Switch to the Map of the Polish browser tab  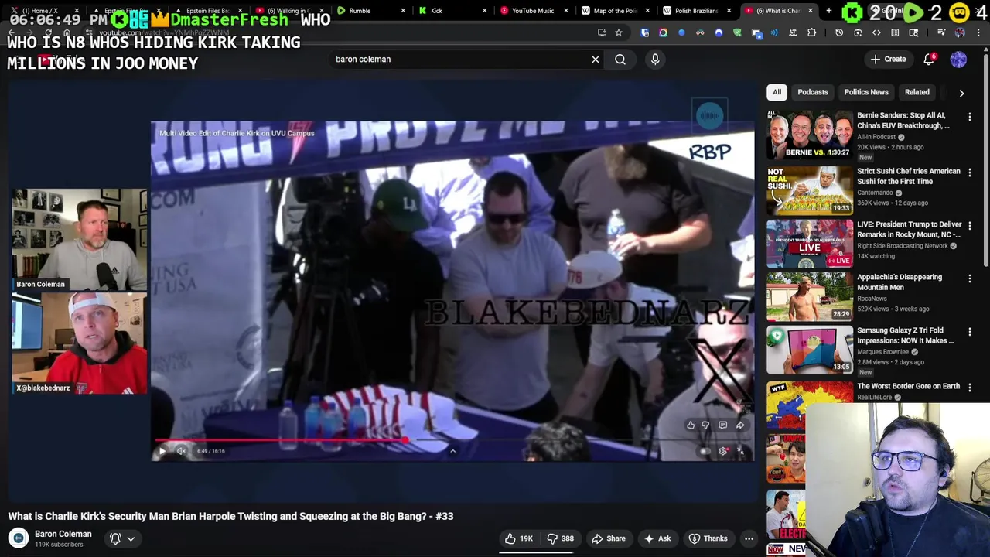point(615,11)
